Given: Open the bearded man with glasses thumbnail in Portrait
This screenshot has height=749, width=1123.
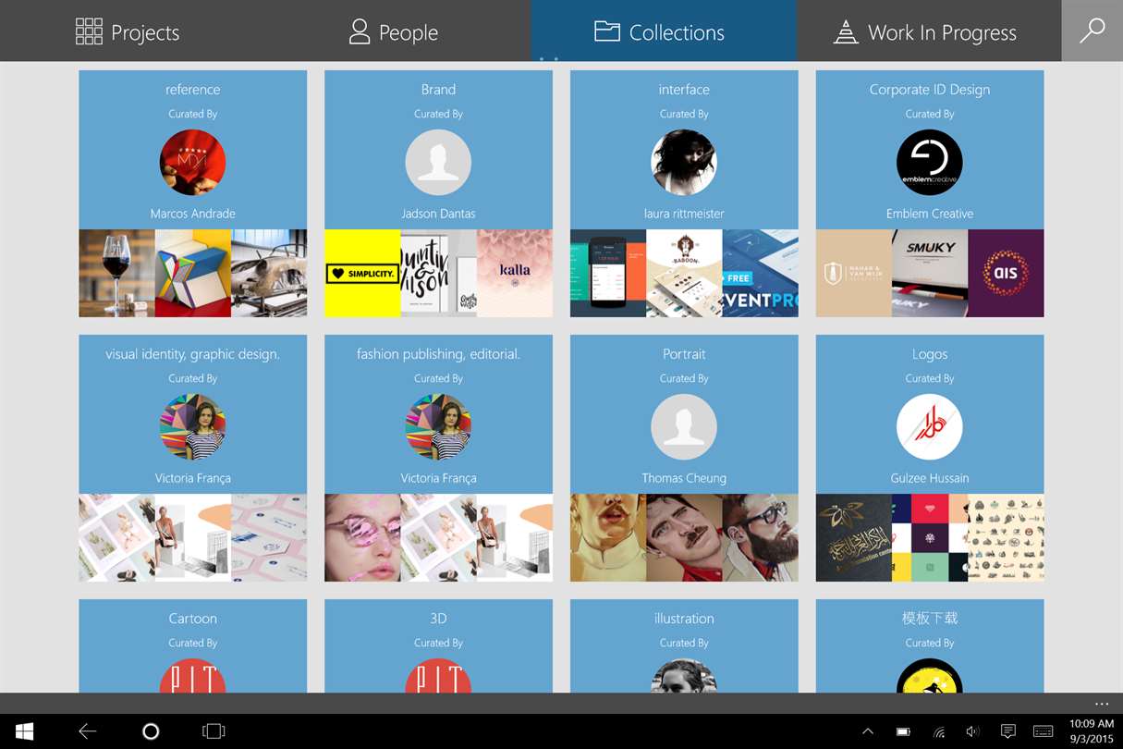Looking at the screenshot, I should coord(761,537).
